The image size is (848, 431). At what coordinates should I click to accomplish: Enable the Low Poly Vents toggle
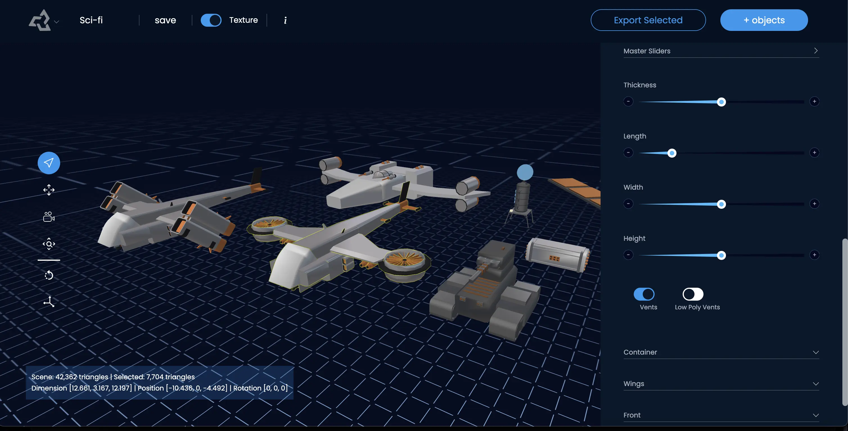pyautogui.click(x=693, y=294)
